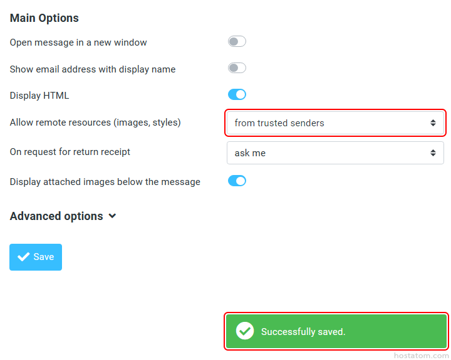Click the "Display attached images below the message" label
The image size is (451, 360).
click(105, 182)
